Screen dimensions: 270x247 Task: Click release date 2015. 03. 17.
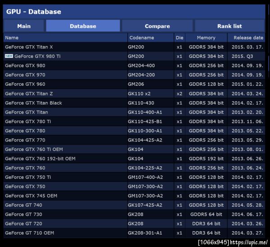click(x=247, y=47)
